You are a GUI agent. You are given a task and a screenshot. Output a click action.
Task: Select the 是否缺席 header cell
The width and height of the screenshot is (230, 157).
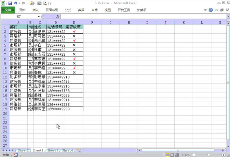click(x=74, y=27)
